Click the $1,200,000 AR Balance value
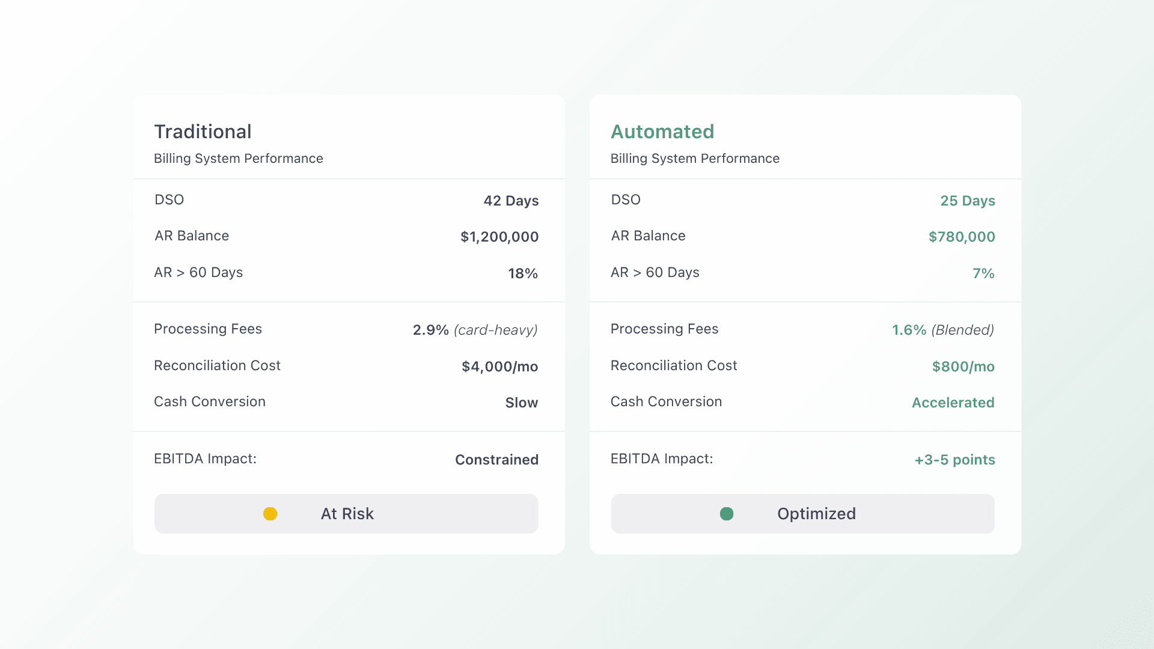1154x649 pixels. point(499,237)
